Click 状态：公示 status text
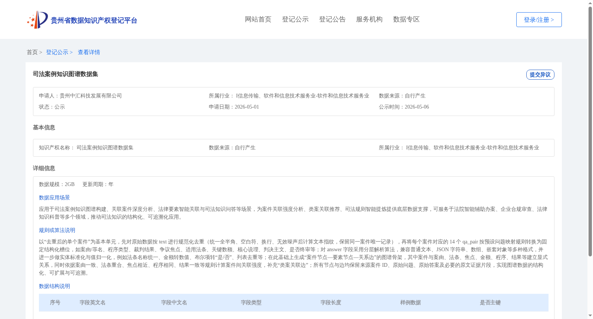Screen dimensions: 593x319 click(52, 107)
